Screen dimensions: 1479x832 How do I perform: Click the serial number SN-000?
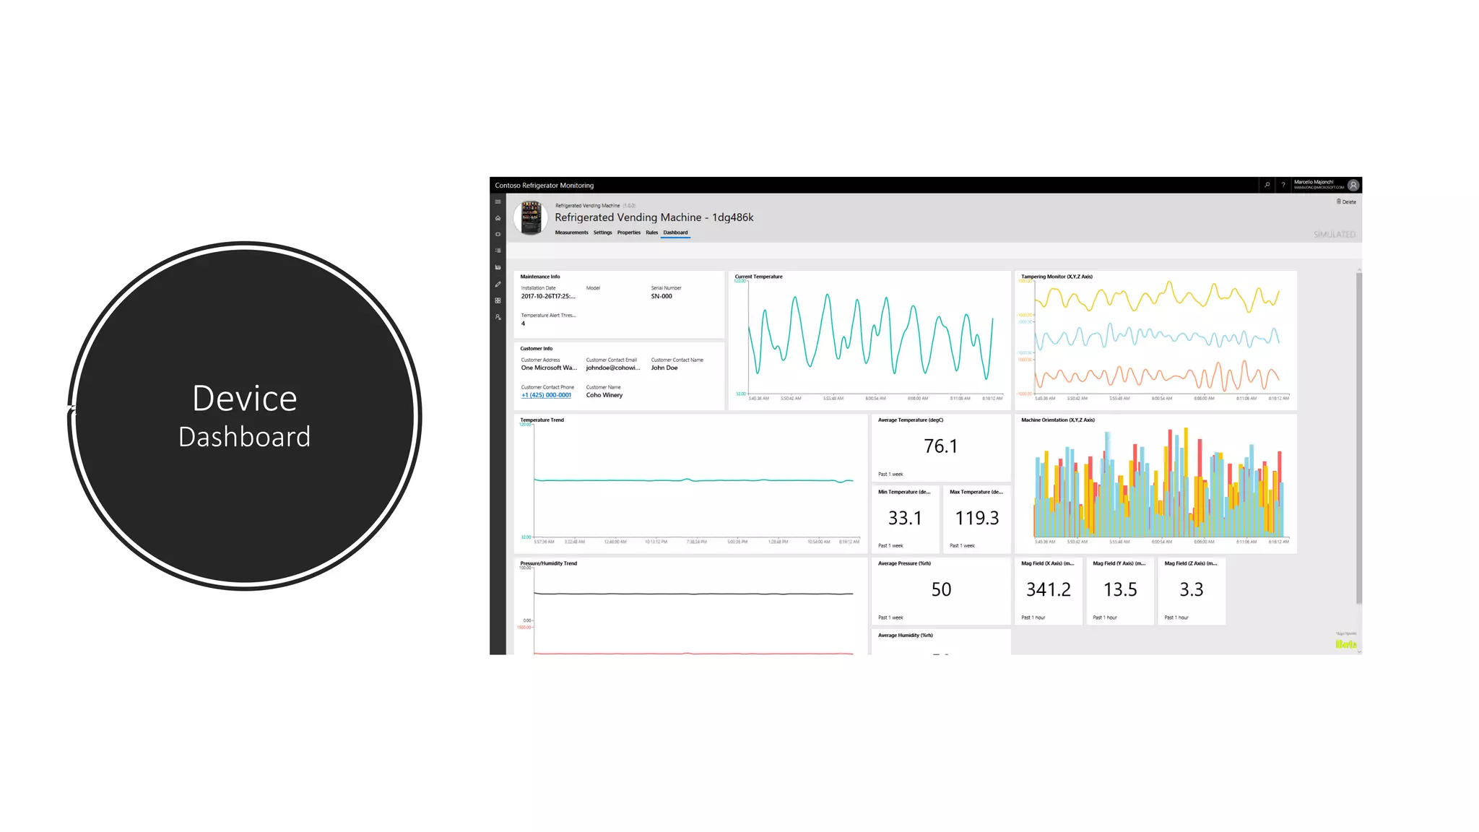pyautogui.click(x=662, y=296)
